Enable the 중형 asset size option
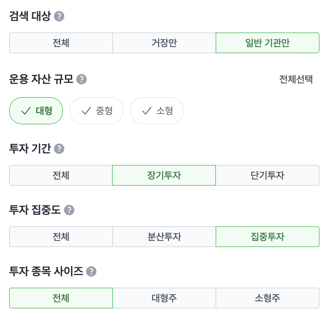 coord(96,111)
